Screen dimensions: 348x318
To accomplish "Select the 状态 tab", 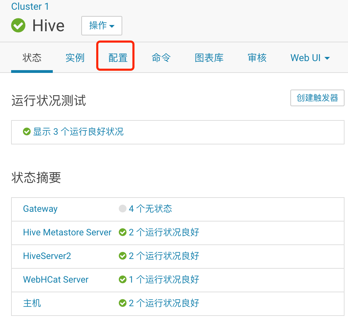I will coord(32,58).
